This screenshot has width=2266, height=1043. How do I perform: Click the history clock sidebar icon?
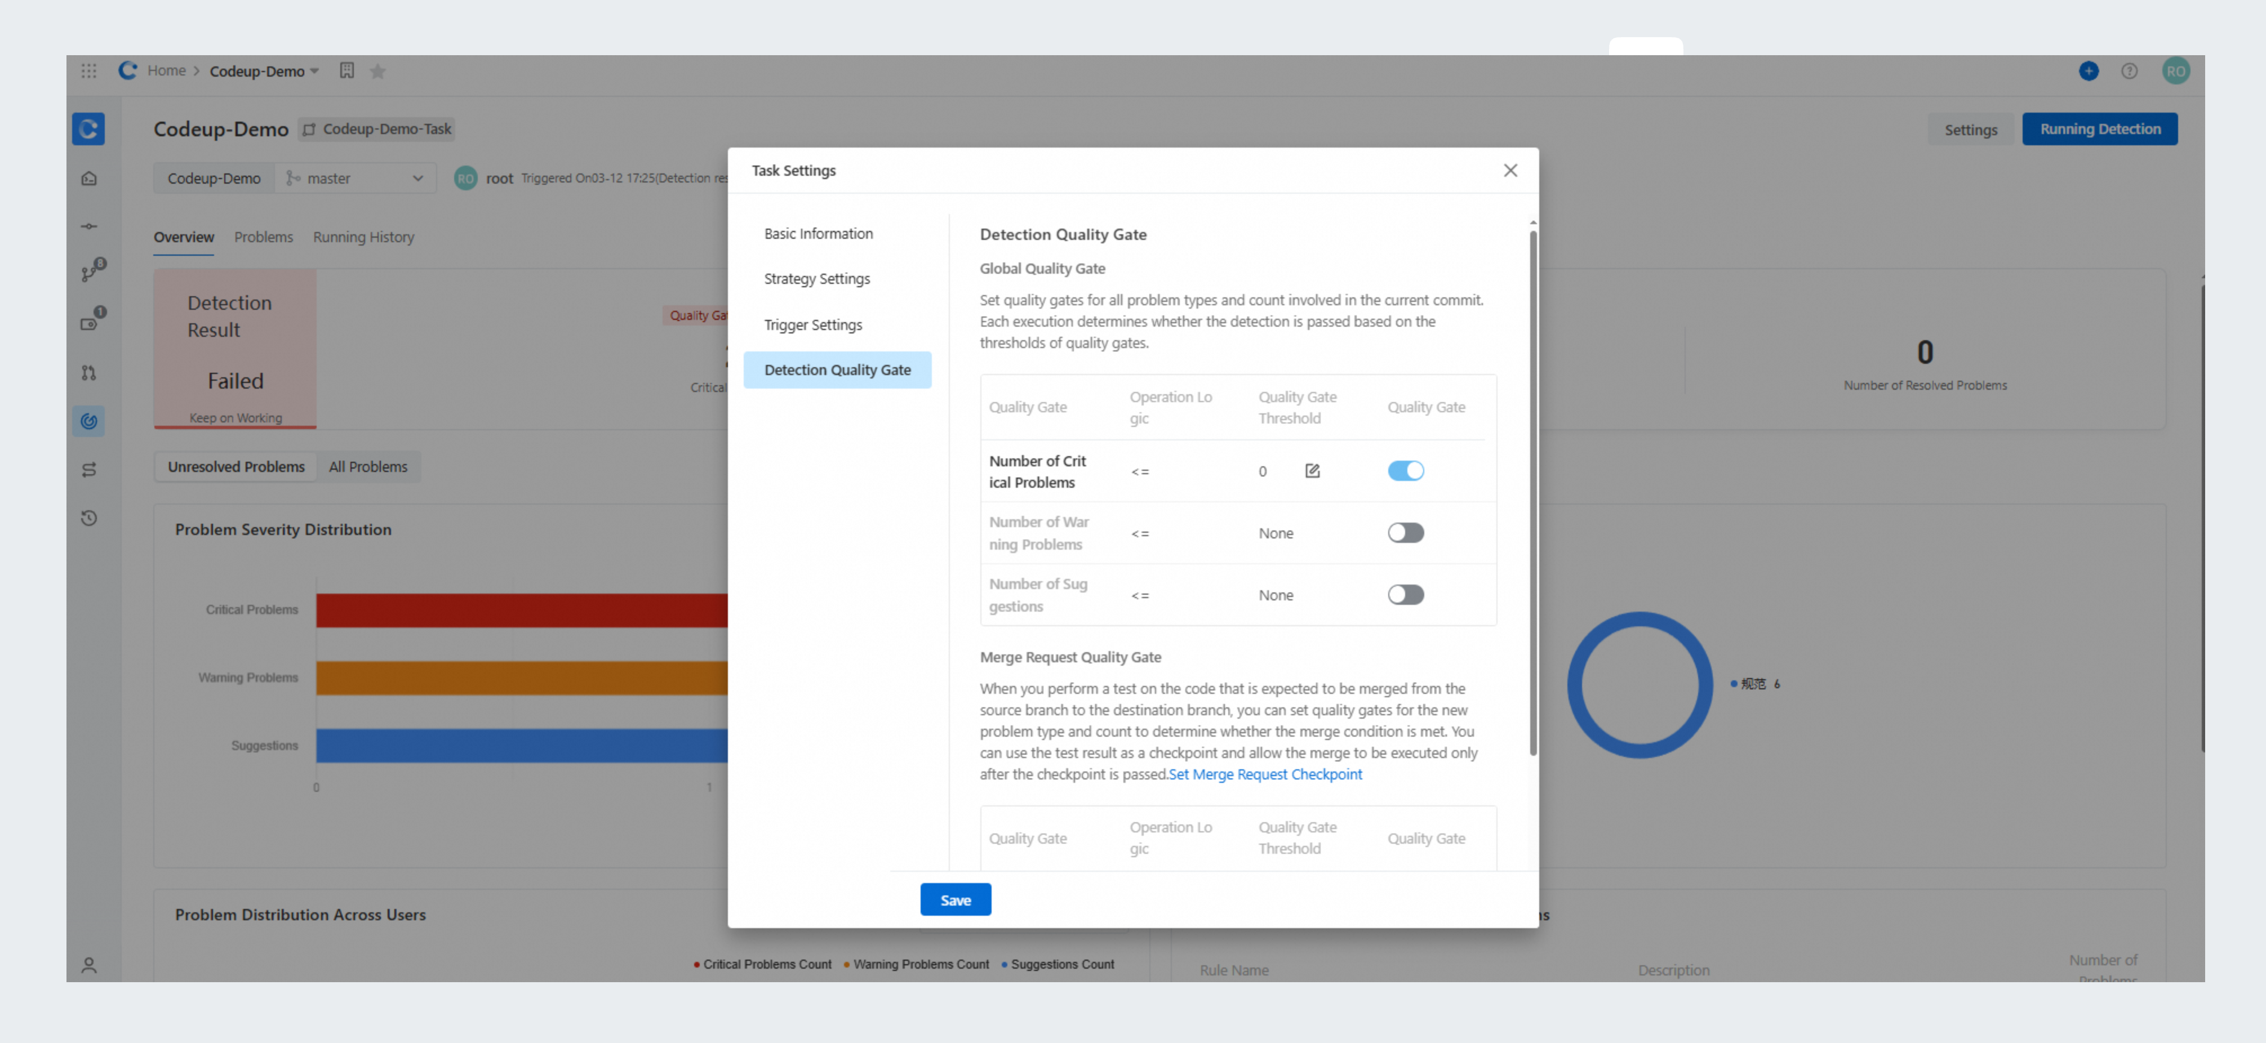point(89,518)
